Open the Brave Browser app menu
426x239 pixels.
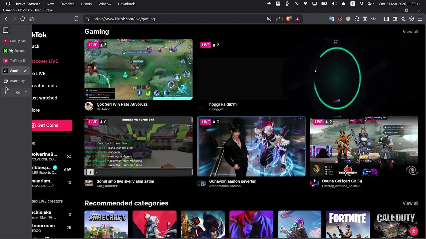click(28, 4)
